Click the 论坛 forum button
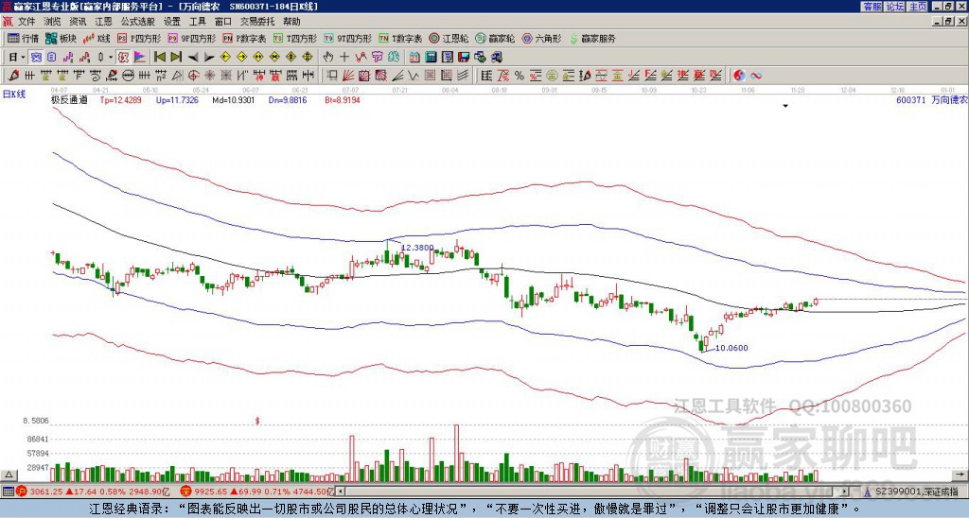 click(x=894, y=7)
